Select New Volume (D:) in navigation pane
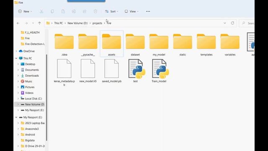This screenshot has height=151, width=268. tap(30, 104)
